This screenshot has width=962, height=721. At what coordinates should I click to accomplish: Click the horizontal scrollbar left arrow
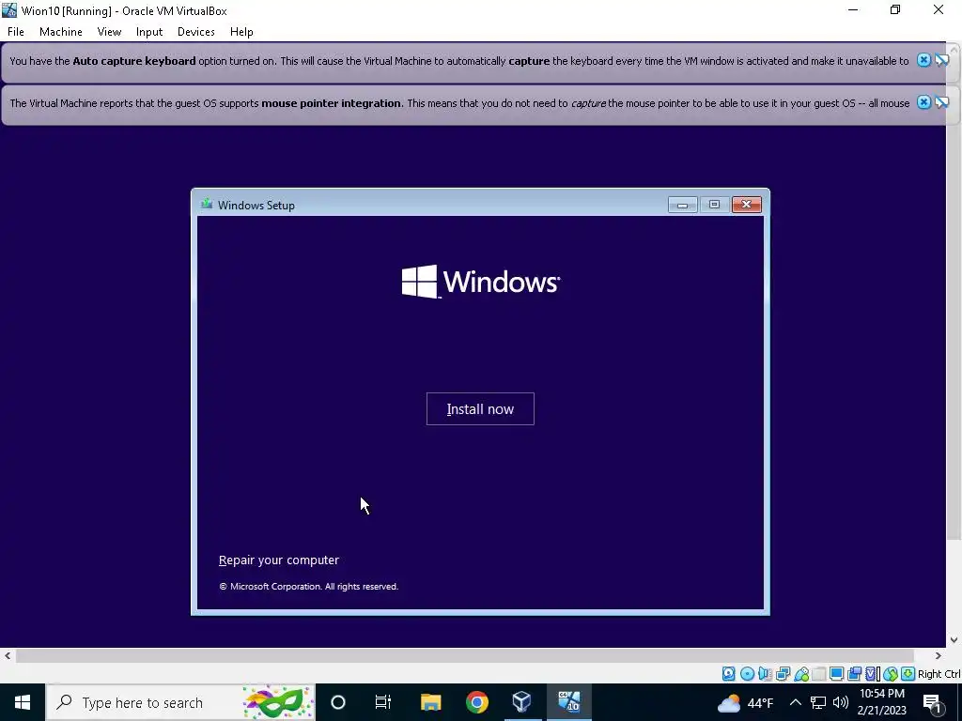coord(8,656)
